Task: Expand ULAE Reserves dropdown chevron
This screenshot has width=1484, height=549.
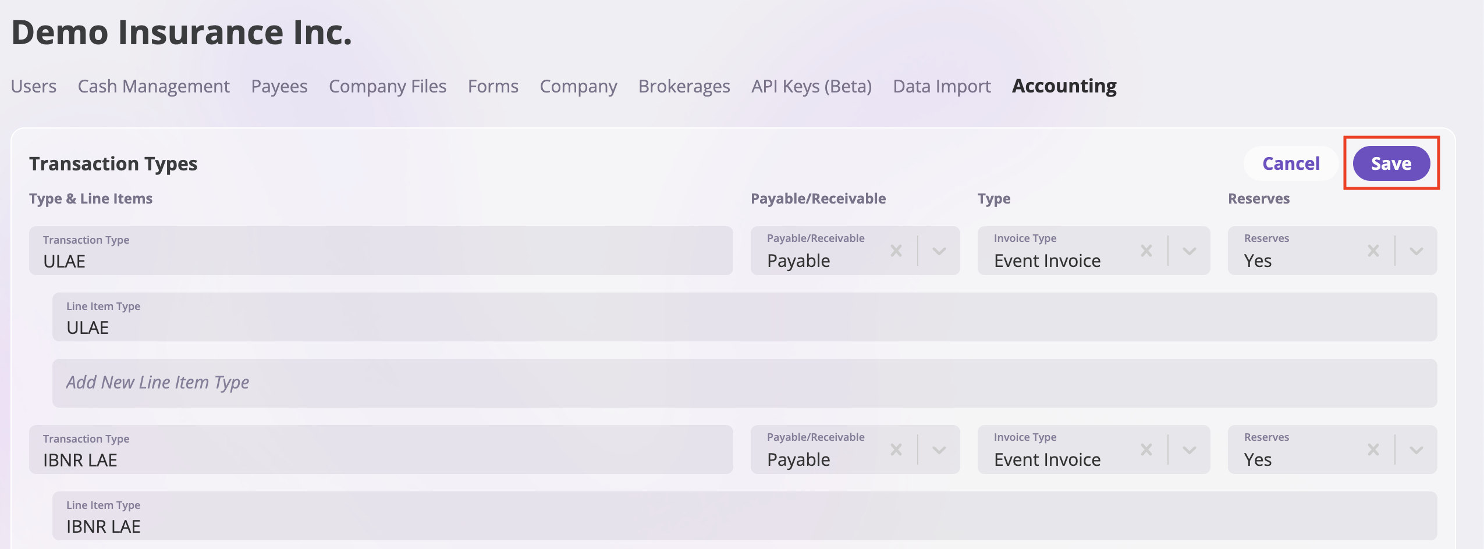Action: click(x=1416, y=251)
